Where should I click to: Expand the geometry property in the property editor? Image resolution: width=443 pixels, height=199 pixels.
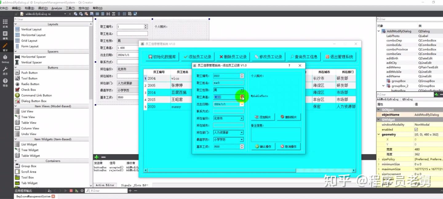[x=379, y=134]
